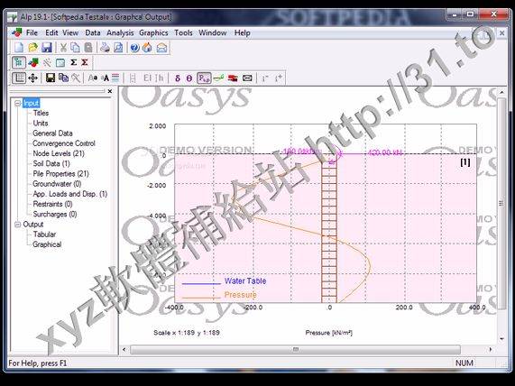Save the graphic with the black floppy icon
Image resolution: width=515 pixels, height=386 pixels.
click(x=51, y=78)
